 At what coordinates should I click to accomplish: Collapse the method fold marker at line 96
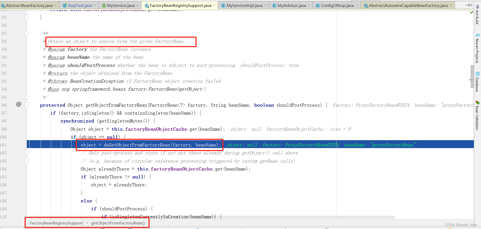(x=27, y=105)
